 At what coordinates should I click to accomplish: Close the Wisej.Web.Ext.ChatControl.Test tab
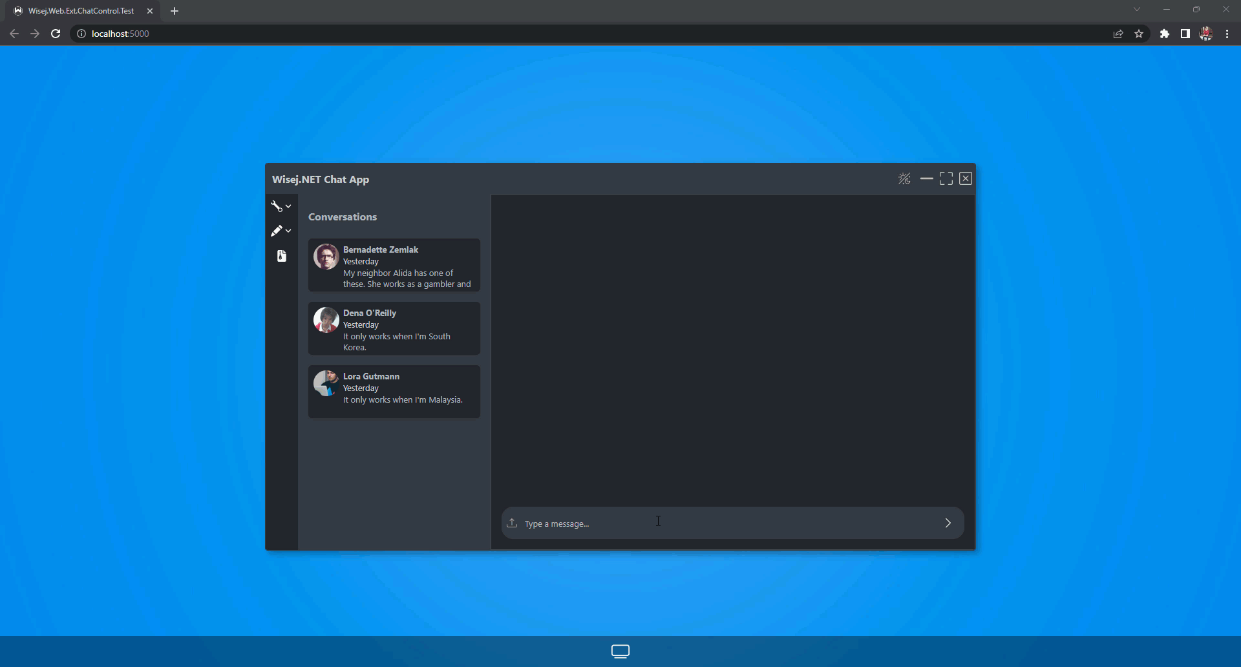click(150, 11)
